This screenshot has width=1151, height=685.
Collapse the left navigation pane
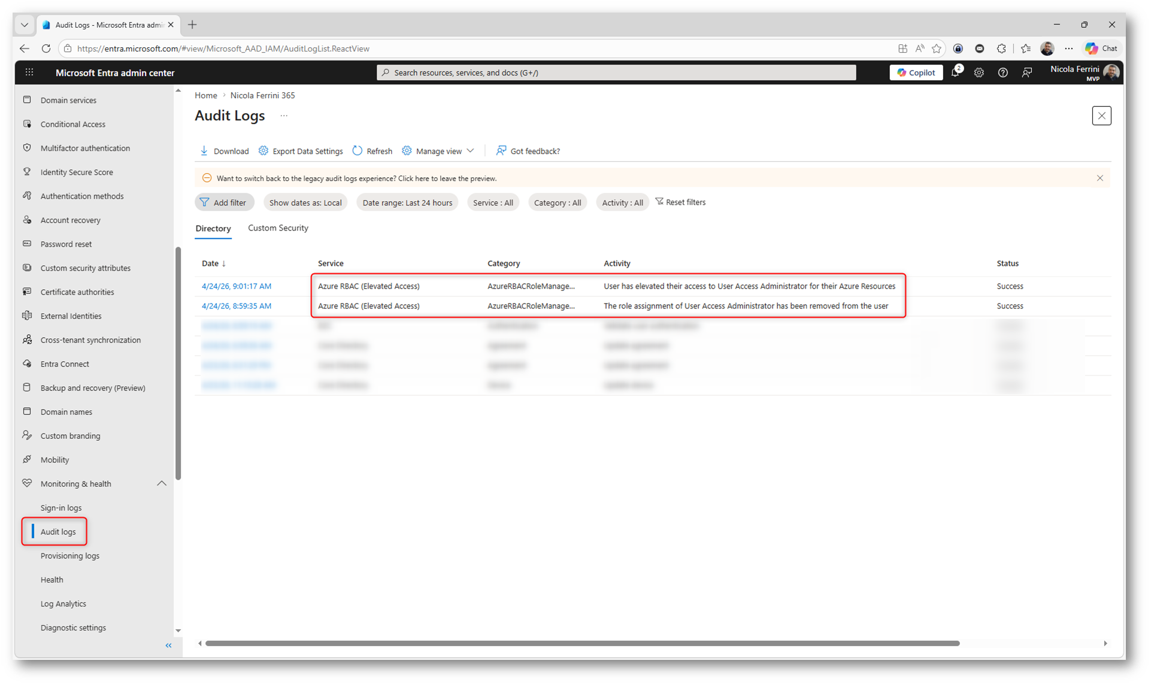(x=168, y=645)
